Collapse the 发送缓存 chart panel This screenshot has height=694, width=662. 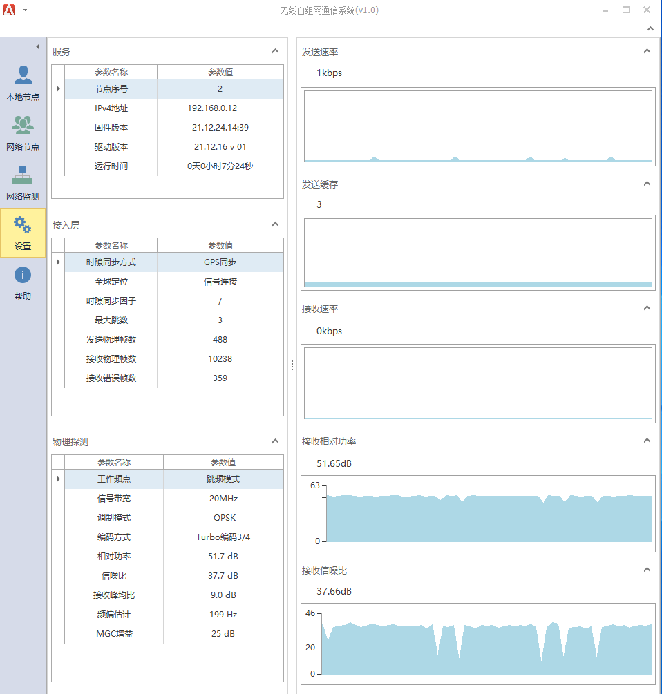click(647, 184)
